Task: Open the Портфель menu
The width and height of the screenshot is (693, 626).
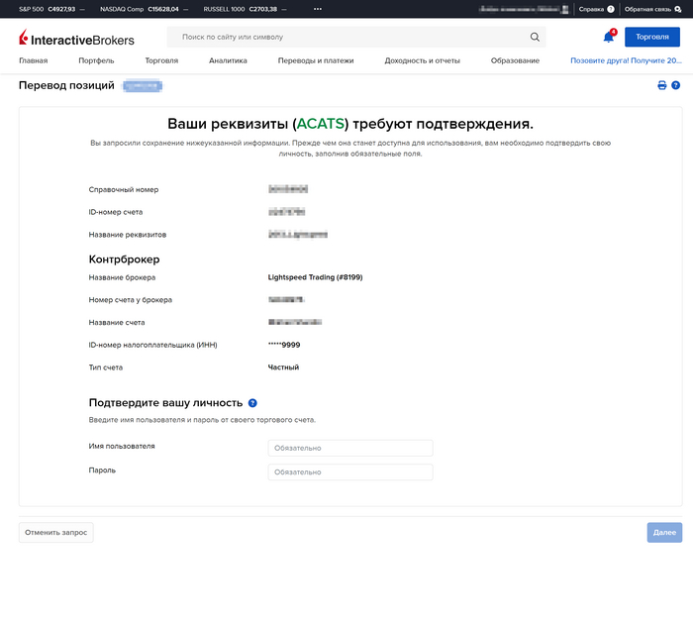Action: coord(96,60)
